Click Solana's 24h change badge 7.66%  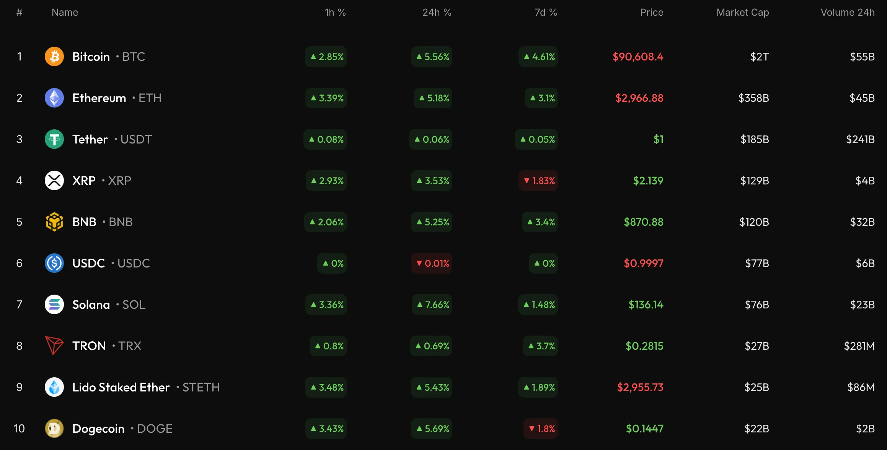tap(432, 305)
